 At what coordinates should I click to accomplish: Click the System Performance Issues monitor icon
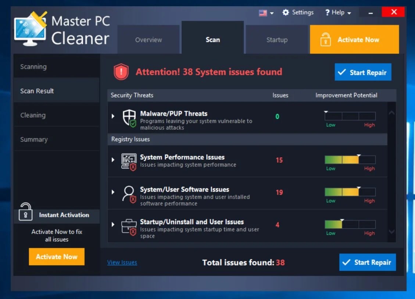point(129,161)
